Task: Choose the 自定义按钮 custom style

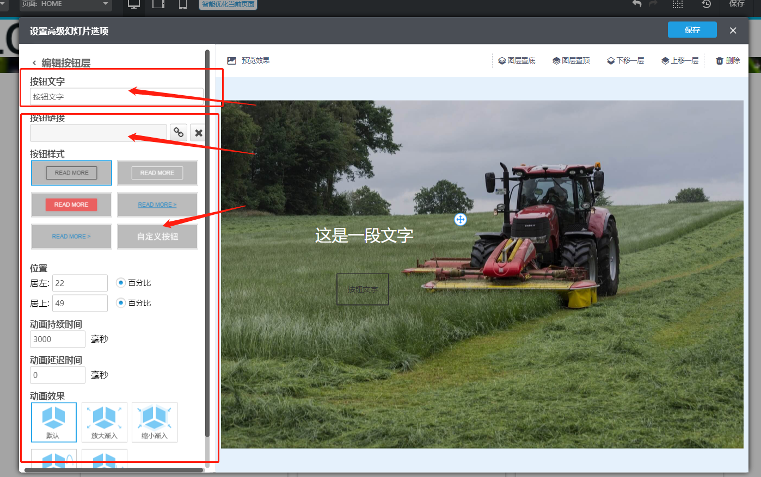Action: 157,237
